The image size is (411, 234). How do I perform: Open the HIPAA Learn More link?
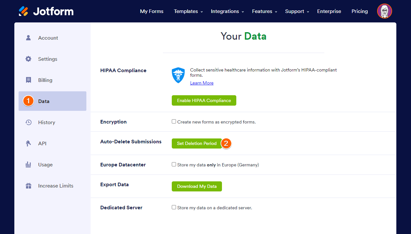[x=202, y=83]
